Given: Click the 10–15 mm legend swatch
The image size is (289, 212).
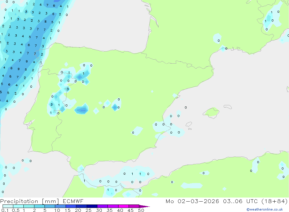Looking at the screenshot, I should (60, 206).
